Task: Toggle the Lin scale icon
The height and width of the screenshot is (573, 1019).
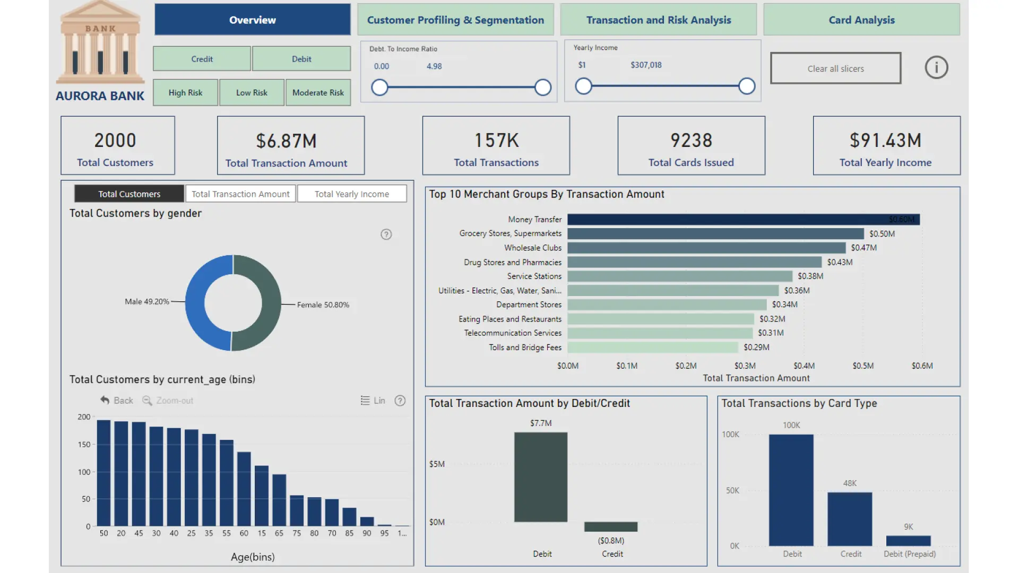Action: 365,401
